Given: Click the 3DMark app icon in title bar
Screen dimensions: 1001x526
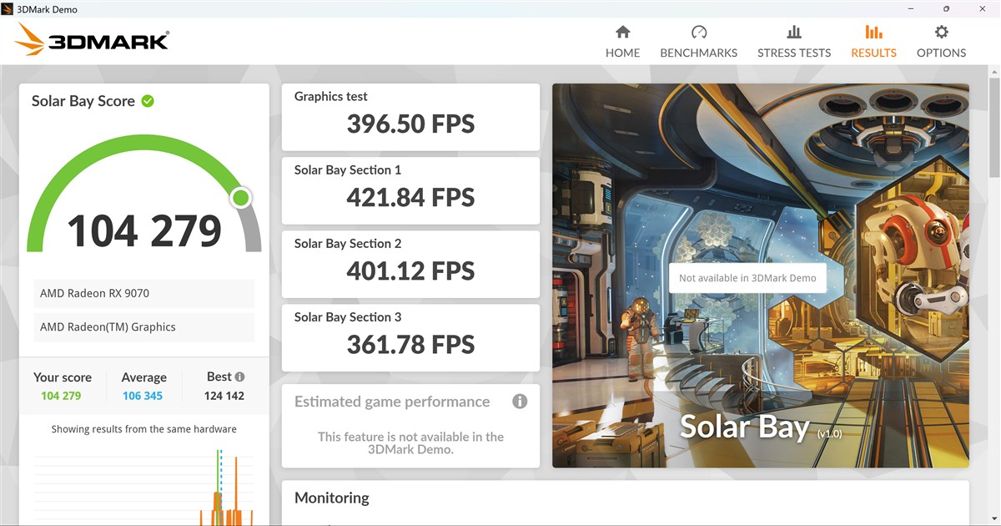Looking at the screenshot, I should pos(10,9).
